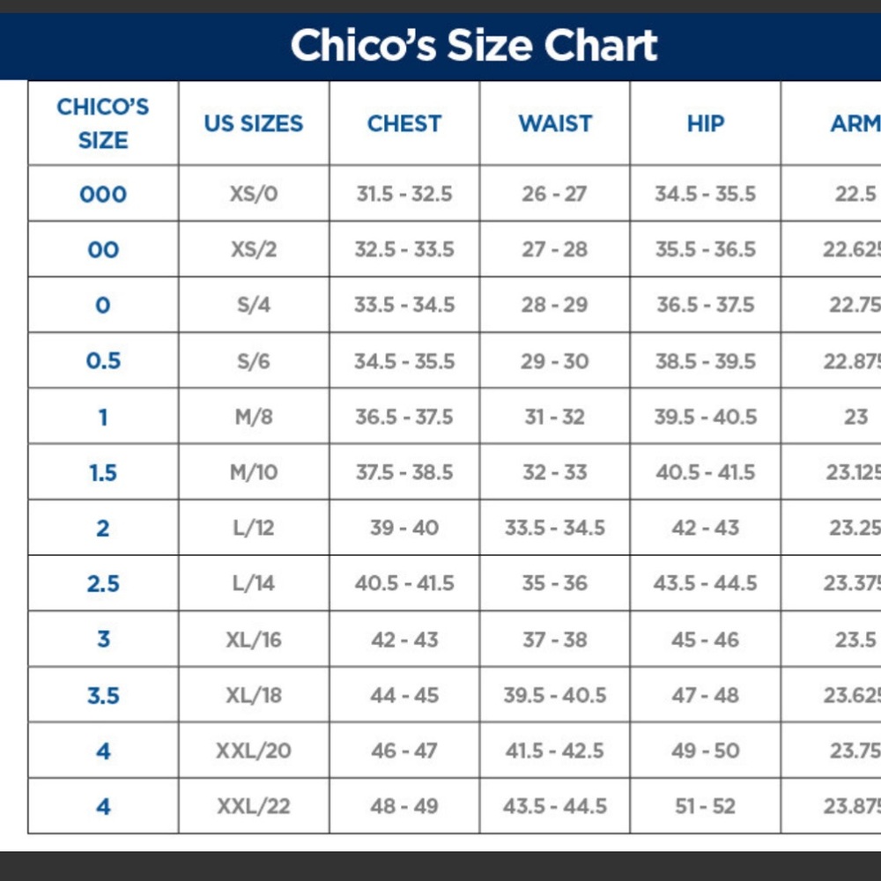881x881 pixels.
Task: Select the US SIZES column header
Action: point(254,123)
